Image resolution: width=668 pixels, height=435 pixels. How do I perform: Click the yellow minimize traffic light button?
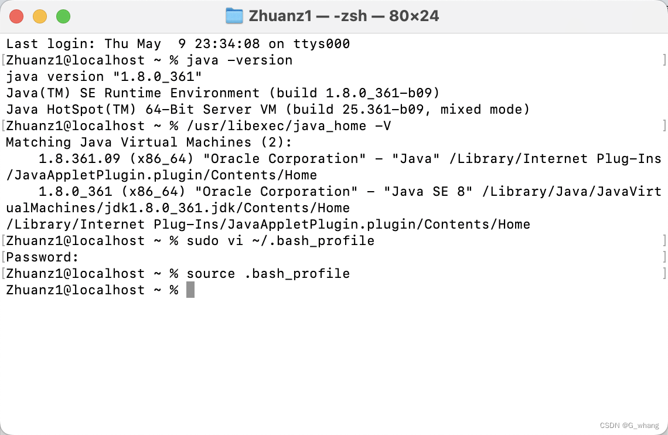[x=40, y=16]
